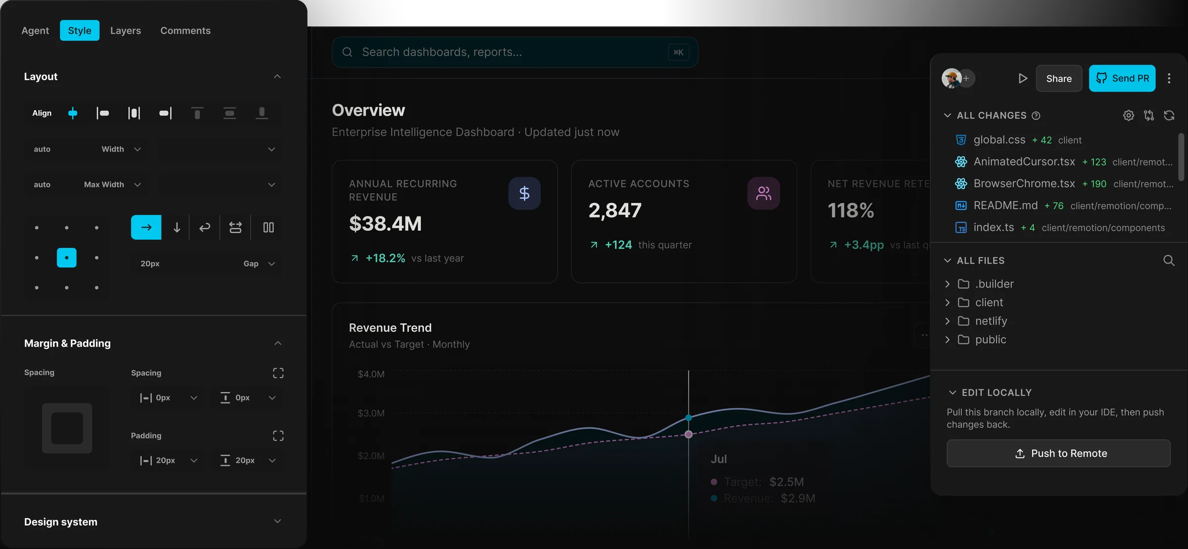1188x549 pixels.
Task: Expand the public folder
Action: click(x=947, y=340)
